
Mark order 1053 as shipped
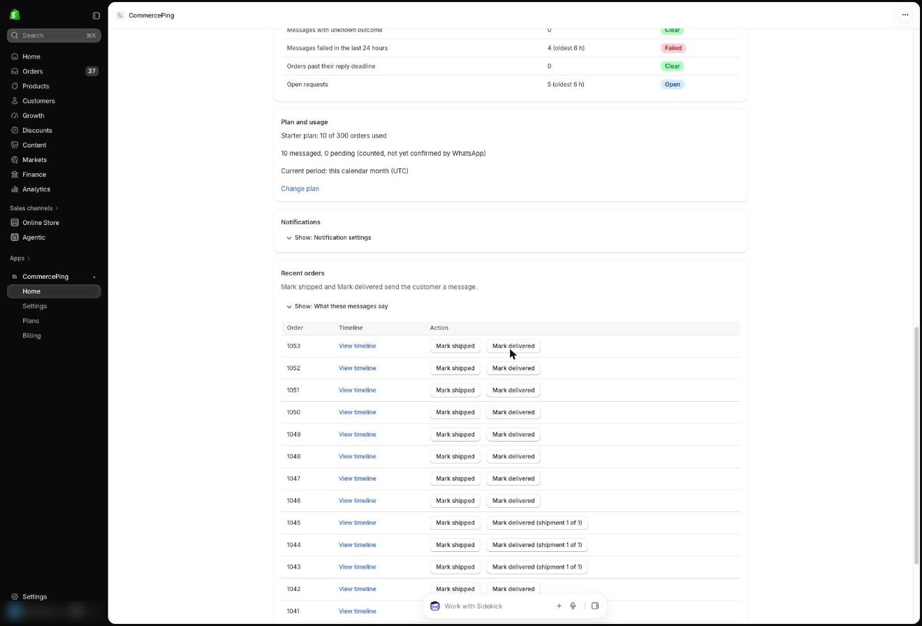coord(455,346)
